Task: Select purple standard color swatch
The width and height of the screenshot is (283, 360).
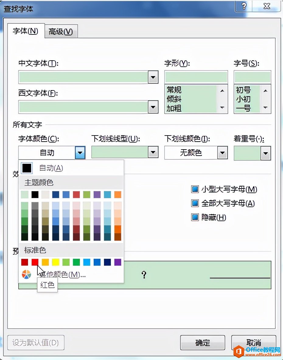Action: [118, 262]
